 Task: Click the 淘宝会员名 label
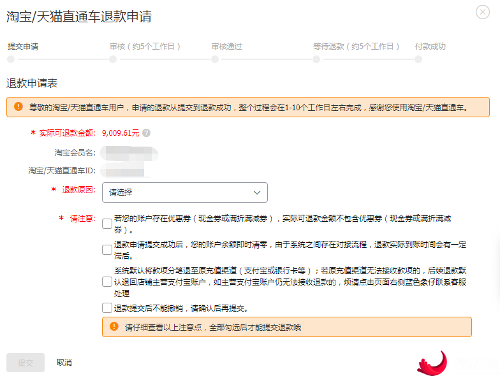point(75,153)
